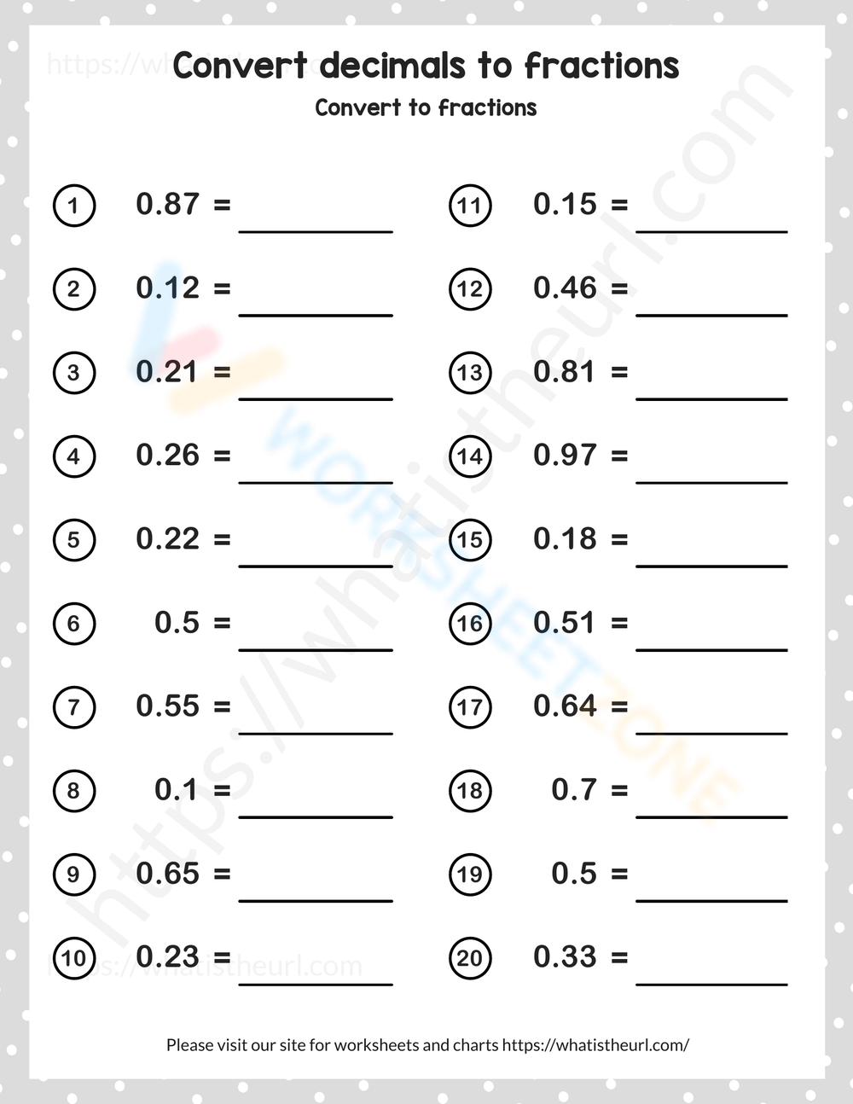Click the circled number 14 marker
Screen dimensions: 853x1104
(x=470, y=456)
